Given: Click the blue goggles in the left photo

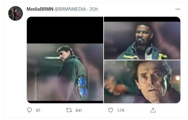Looking at the screenshot, I should pyautogui.click(x=82, y=86).
